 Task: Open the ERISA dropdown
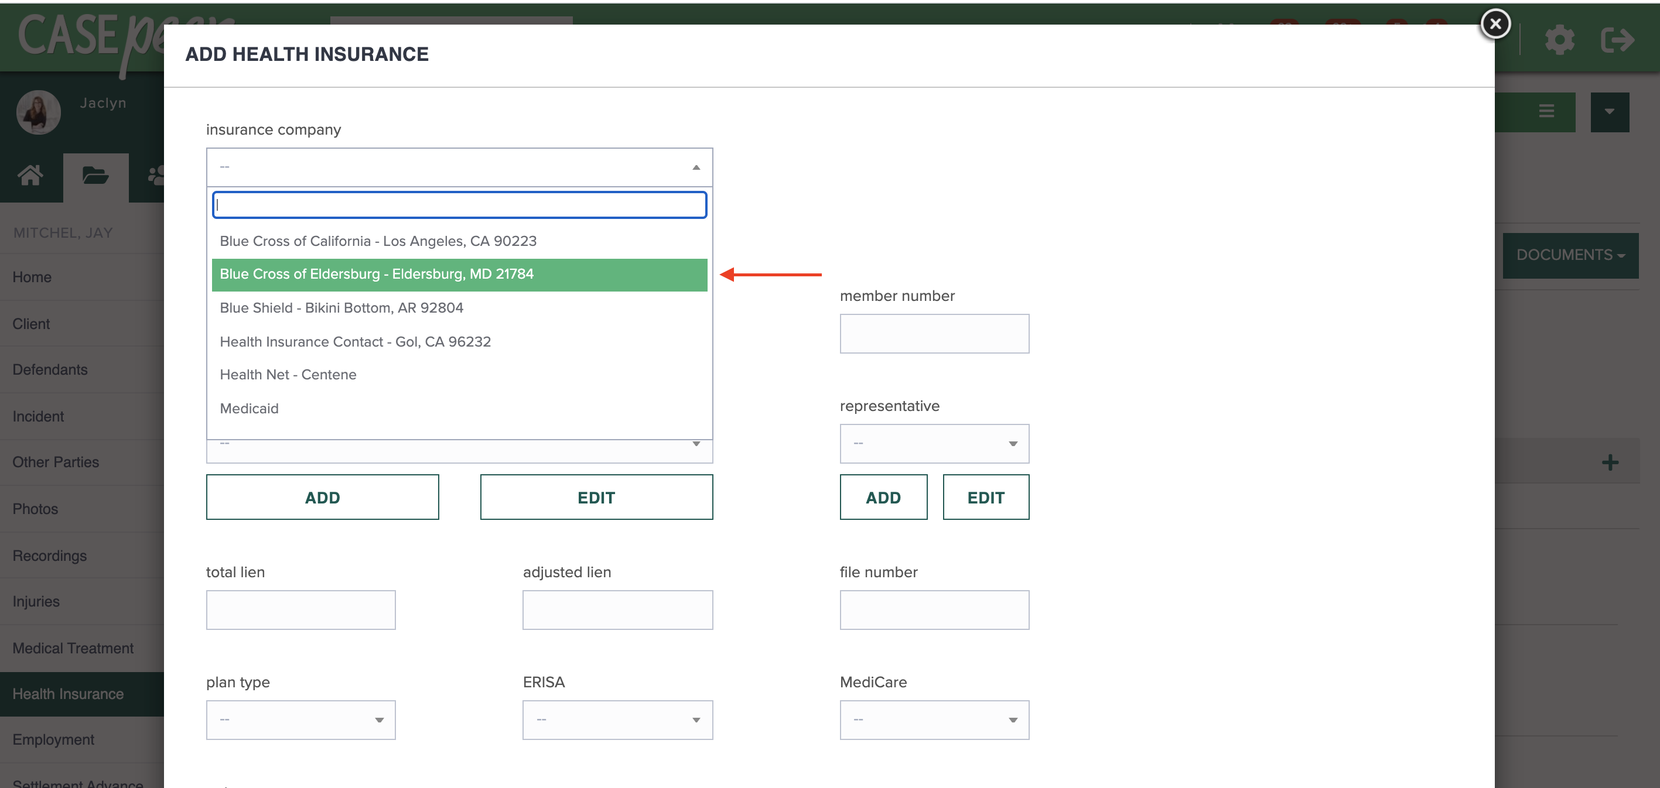pyautogui.click(x=617, y=720)
